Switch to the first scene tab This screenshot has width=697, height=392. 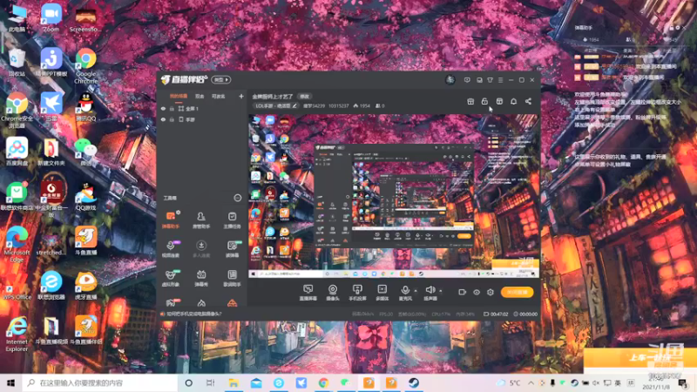(179, 96)
